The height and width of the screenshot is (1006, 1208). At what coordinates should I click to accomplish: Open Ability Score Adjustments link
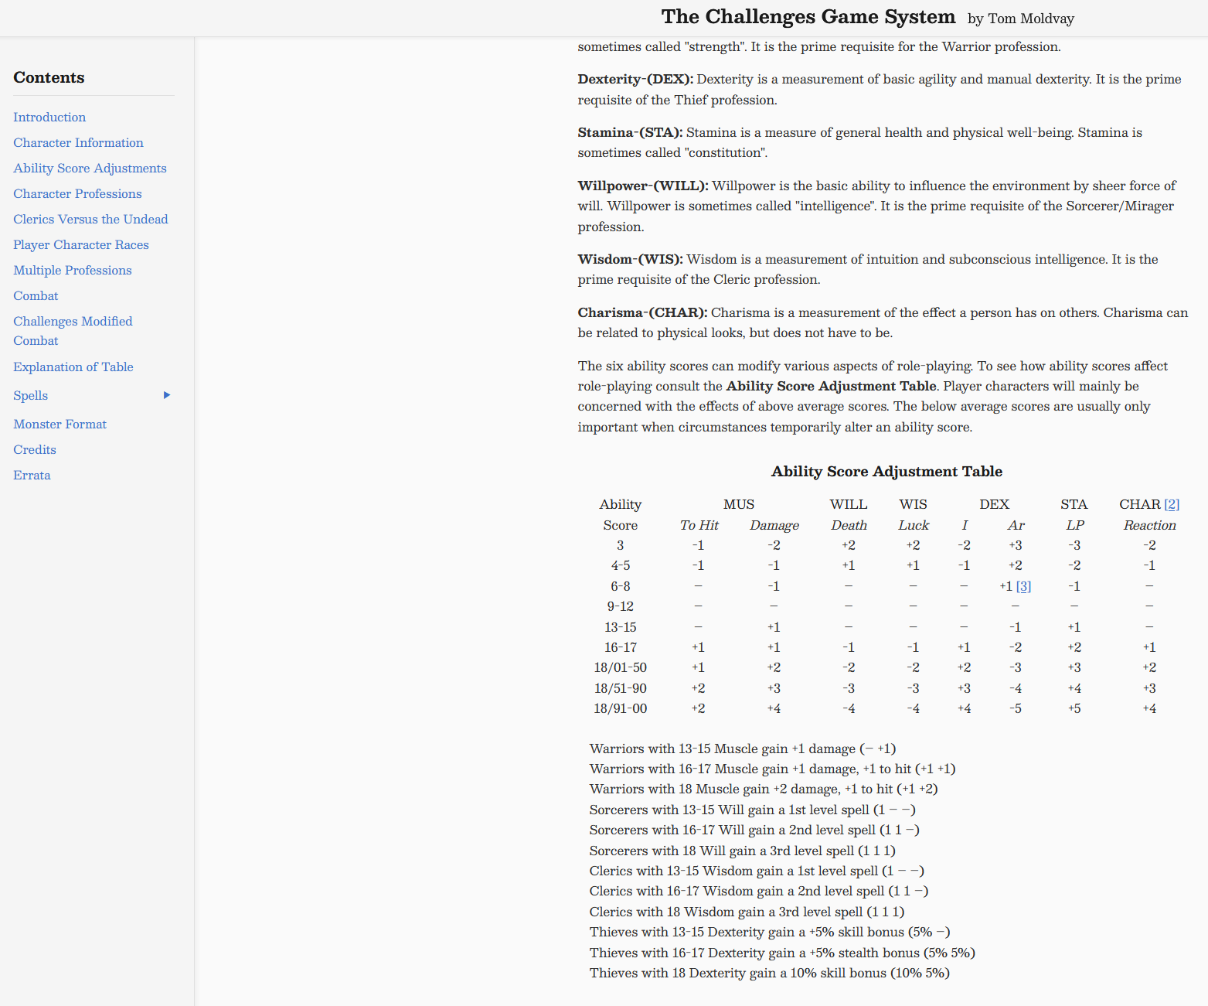(90, 168)
